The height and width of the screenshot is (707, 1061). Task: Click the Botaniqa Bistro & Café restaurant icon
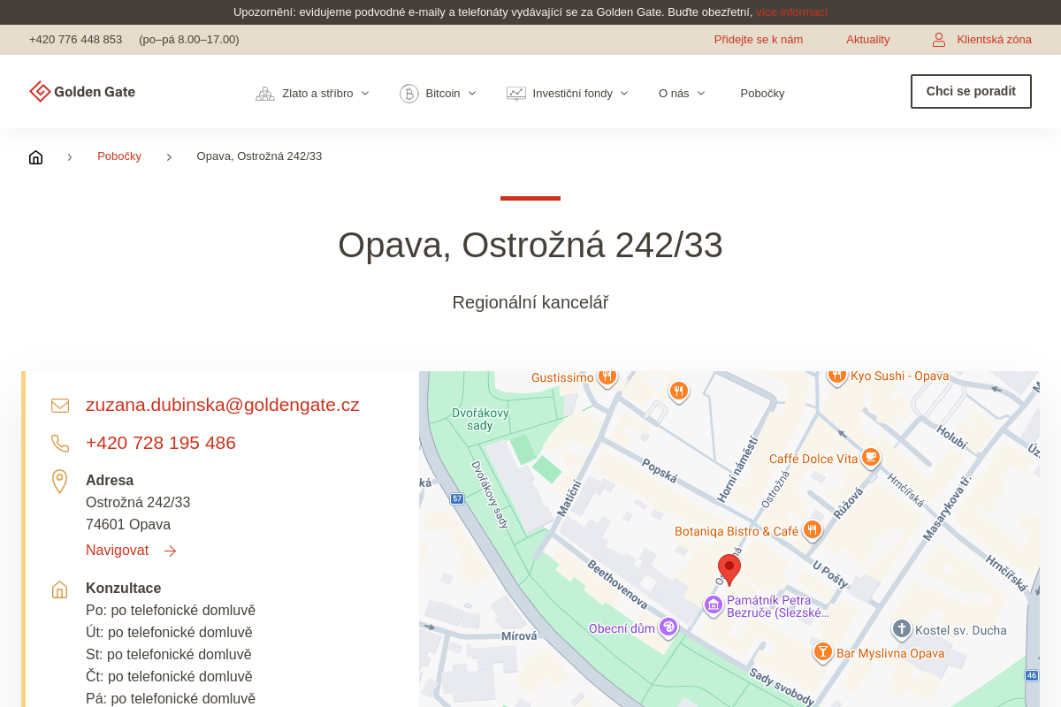pos(813,530)
